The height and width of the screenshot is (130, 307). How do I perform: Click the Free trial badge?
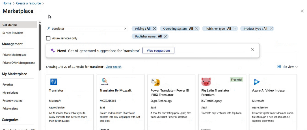(x=237, y=80)
